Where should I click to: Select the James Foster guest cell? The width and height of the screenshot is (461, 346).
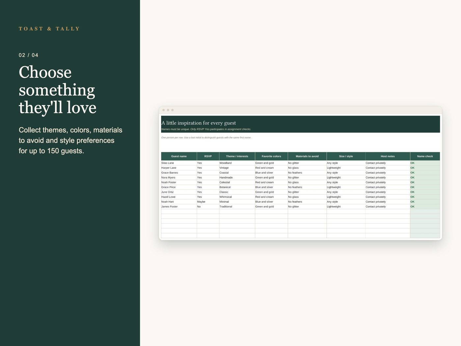click(179, 207)
